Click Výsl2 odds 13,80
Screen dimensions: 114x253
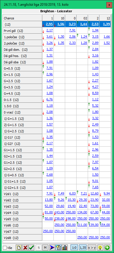49,200
